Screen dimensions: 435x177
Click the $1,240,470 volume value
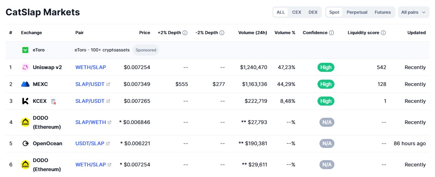[254, 68]
